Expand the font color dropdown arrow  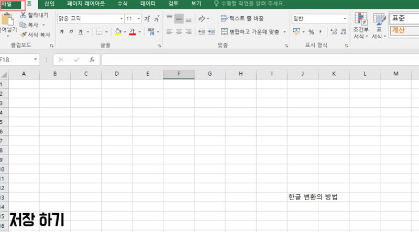(139, 32)
